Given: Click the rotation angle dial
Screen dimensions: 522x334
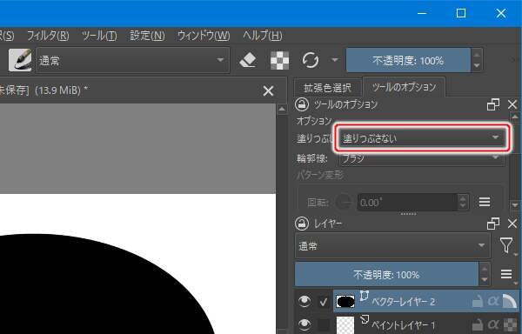Looking at the screenshot, I should point(344,202).
